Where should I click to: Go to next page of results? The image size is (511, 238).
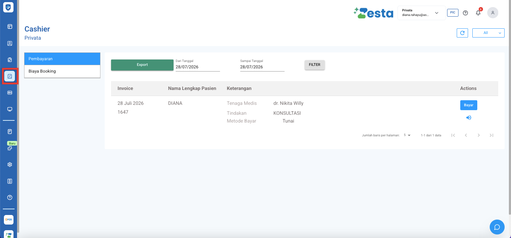pos(479,135)
